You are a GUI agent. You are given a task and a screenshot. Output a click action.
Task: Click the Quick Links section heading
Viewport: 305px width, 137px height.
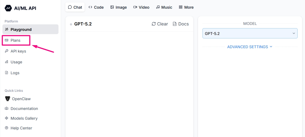[14, 90]
